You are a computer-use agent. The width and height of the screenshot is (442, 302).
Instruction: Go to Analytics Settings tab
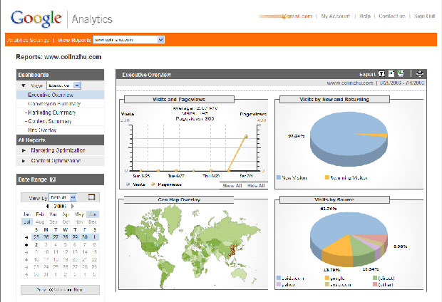[x=29, y=40]
